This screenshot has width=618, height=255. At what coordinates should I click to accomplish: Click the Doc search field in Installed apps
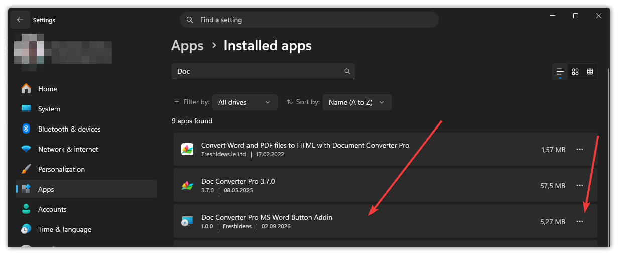[263, 71]
